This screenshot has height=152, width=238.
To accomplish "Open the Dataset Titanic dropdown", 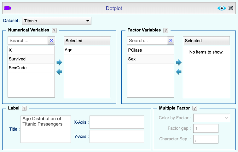I will 57,21.
